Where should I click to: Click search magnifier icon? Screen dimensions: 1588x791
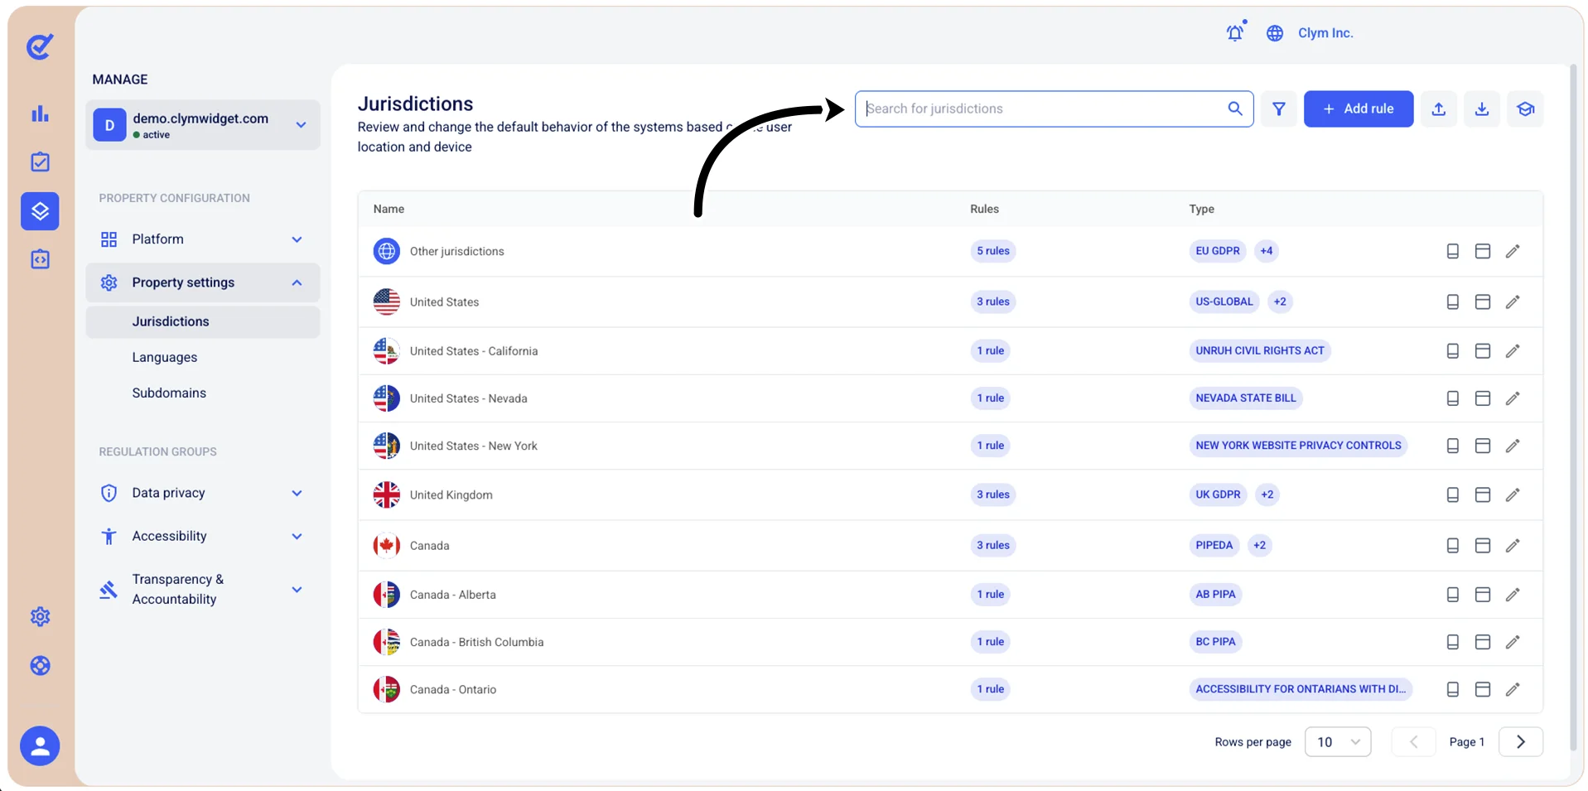(x=1235, y=109)
